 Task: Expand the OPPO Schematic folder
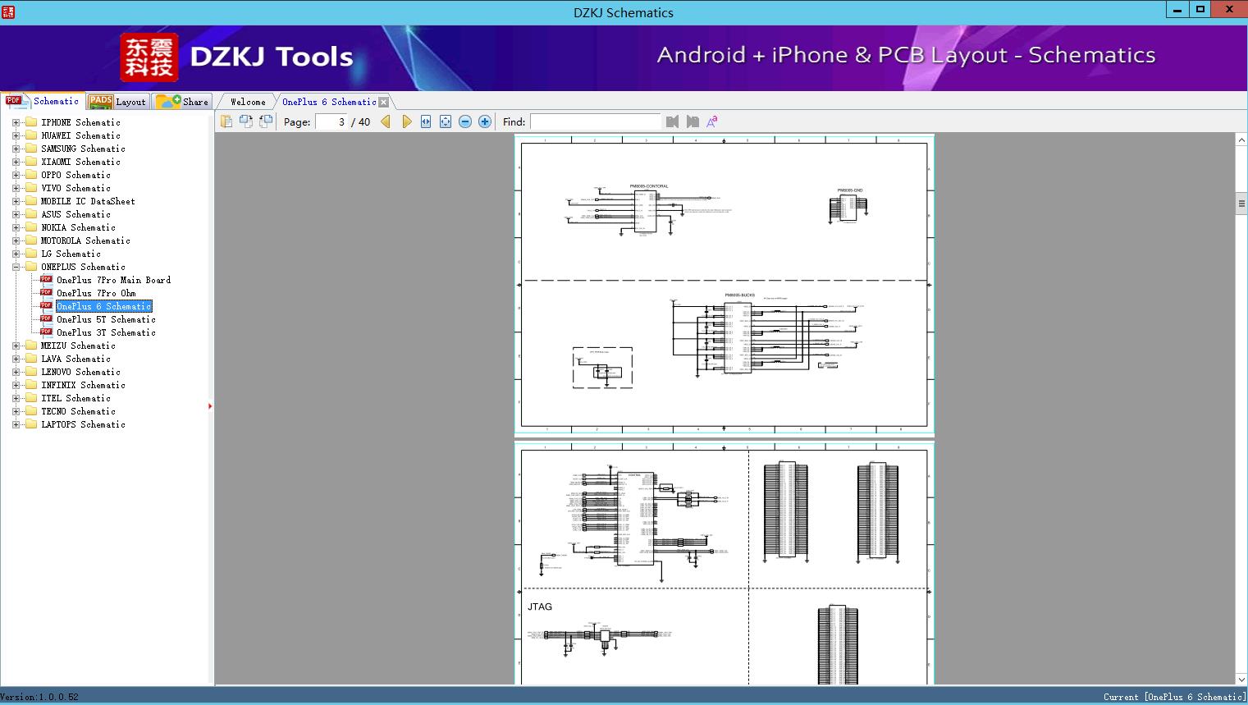[x=16, y=175]
